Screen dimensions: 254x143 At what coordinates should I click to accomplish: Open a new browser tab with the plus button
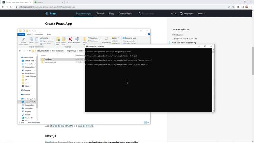[67, 2]
